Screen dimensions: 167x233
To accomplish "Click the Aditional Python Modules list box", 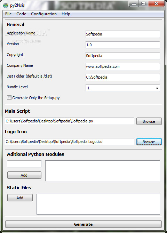I will pos(103,171).
